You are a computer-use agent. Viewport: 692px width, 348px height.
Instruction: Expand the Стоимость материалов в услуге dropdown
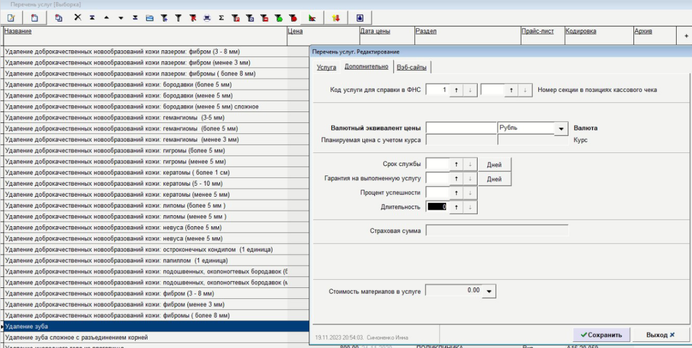coord(489,292)
